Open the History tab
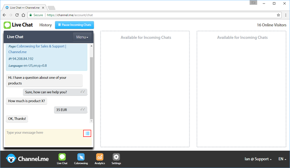Screen dimensions: 290x168 tap(46, 25)
